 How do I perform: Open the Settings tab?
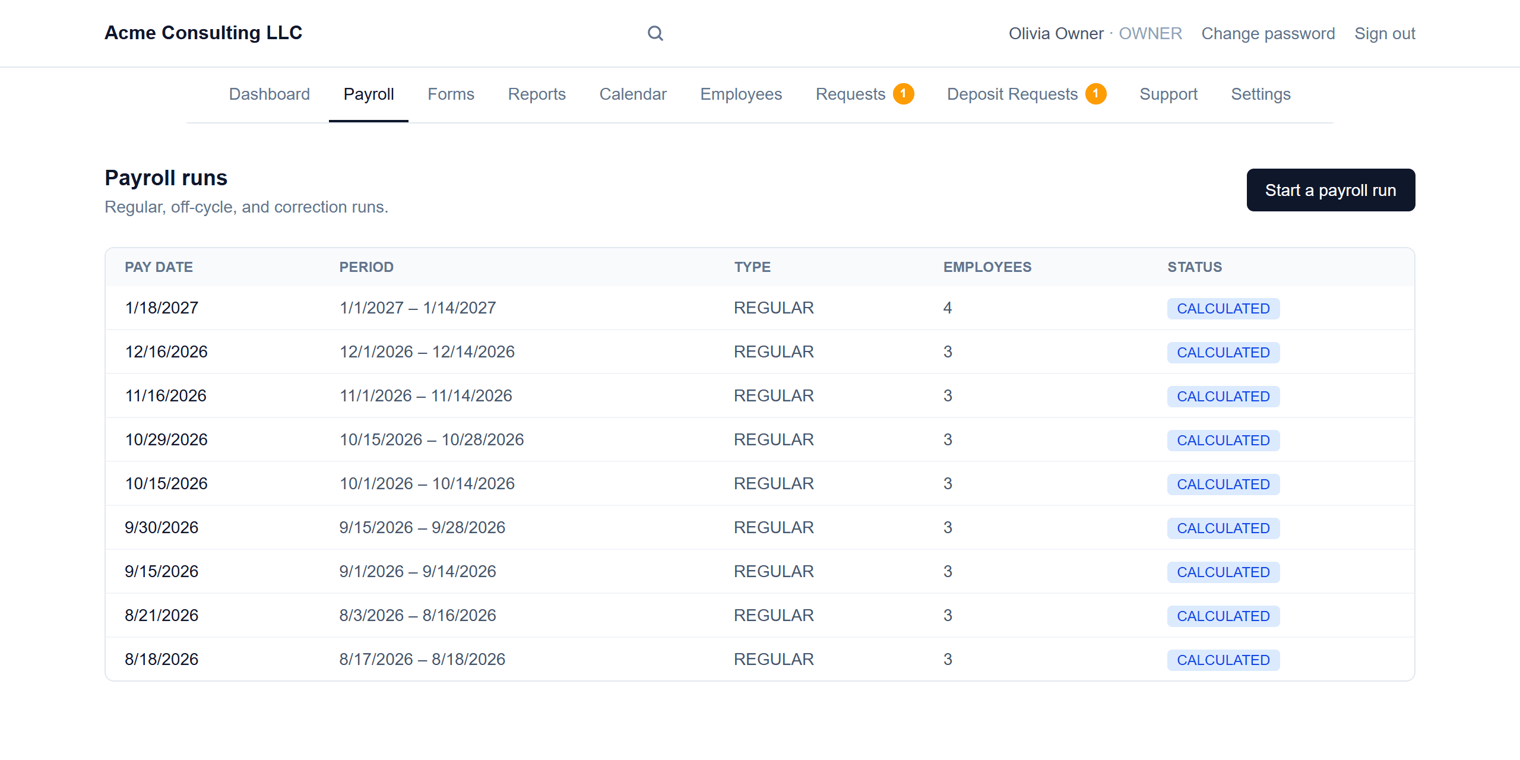pyautogui.click(x=1261, y=94)
